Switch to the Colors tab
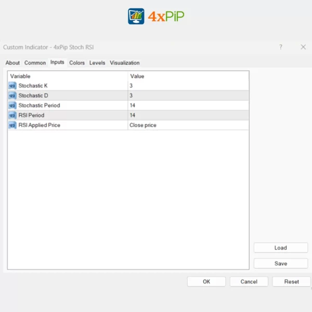The height and width of the screenshot is (312, 312). tap(77, 63)
